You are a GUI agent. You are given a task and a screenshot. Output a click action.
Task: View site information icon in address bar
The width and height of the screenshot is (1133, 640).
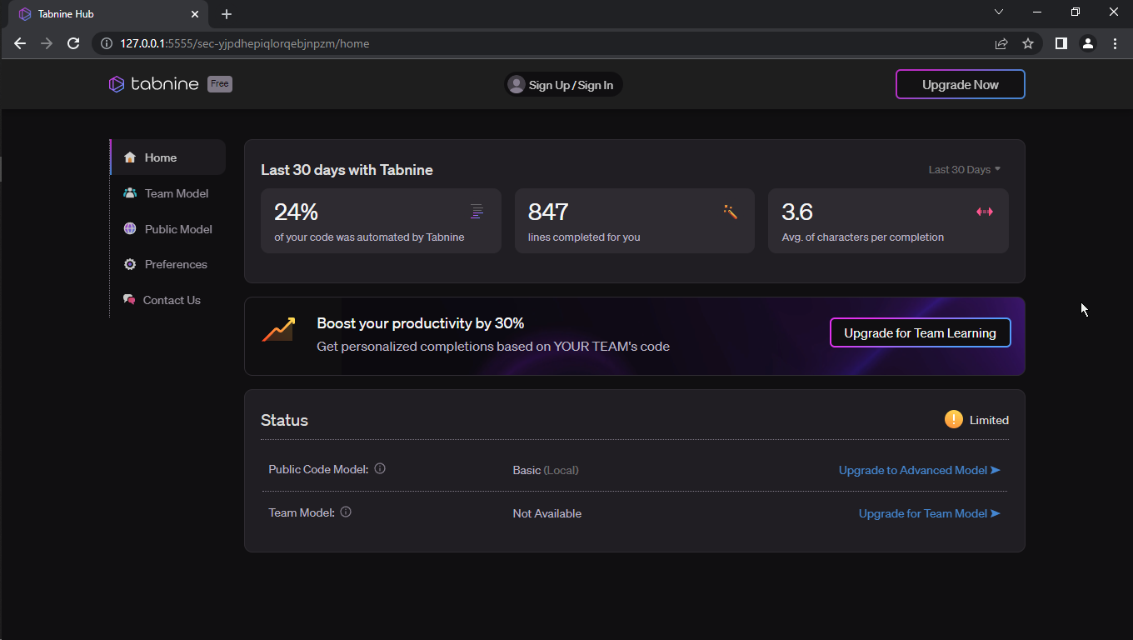pos(106,43)
